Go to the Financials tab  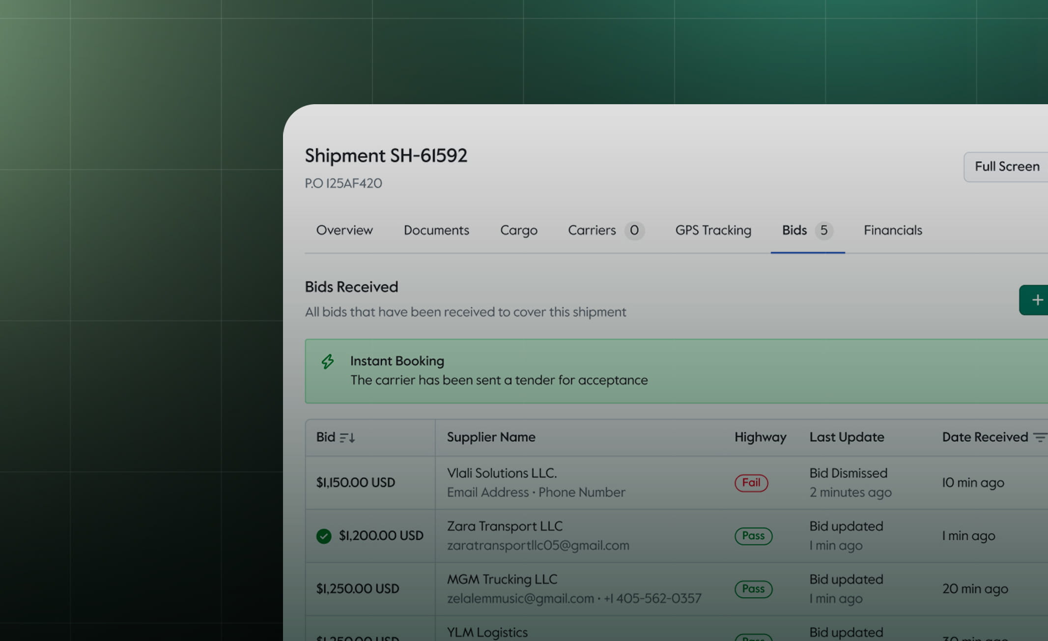click(893, 230)
